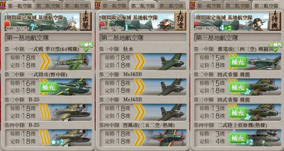Click 補充 for 一式陸攻(野中隊)
The height and width of the screenshot is (151, 284).
49,87
